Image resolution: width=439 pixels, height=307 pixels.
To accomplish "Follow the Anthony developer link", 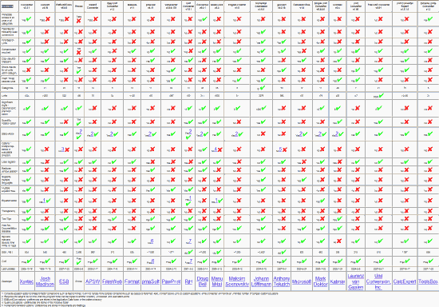I will 282,281.
